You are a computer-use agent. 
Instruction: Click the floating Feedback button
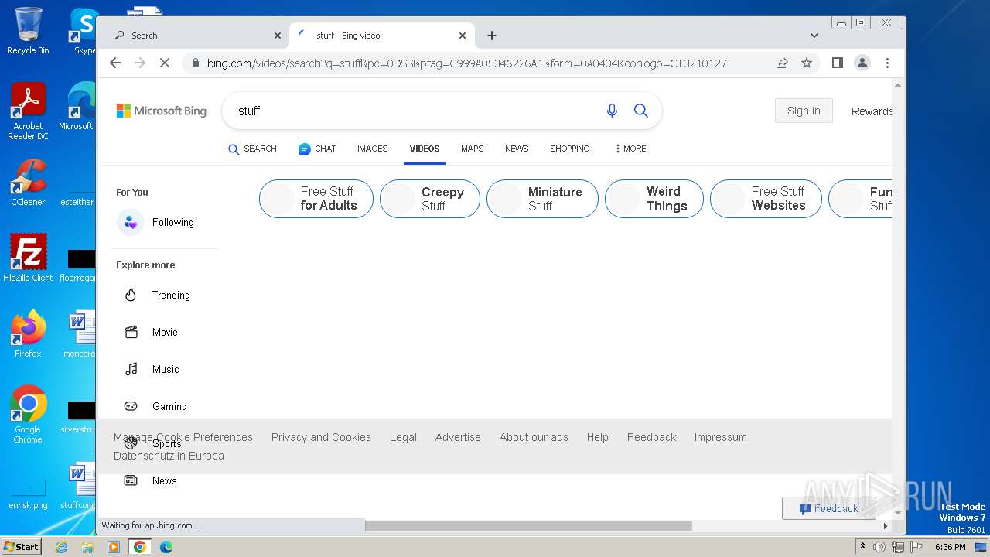(828, 508)
